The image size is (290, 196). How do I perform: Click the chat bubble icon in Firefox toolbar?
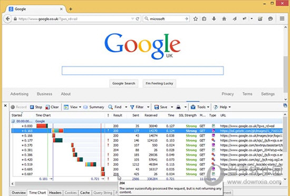pos(270,18)
